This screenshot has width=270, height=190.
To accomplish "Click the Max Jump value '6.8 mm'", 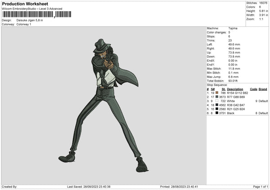I will (x=234, y=77).
